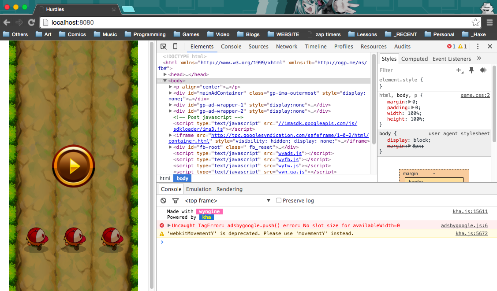Switch to Event Listeners tab
Image resolution: width=497 pixels, height=291 pixels.
point(452,59)
